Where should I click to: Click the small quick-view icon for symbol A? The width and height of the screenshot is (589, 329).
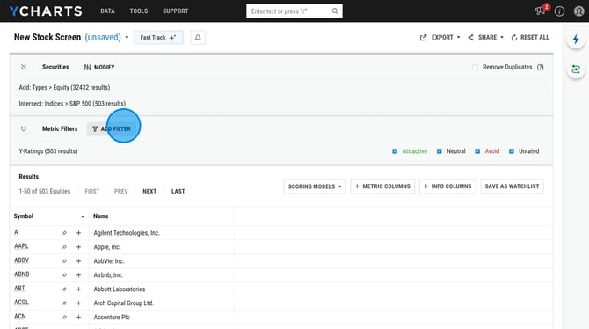[x=64, y=233]
